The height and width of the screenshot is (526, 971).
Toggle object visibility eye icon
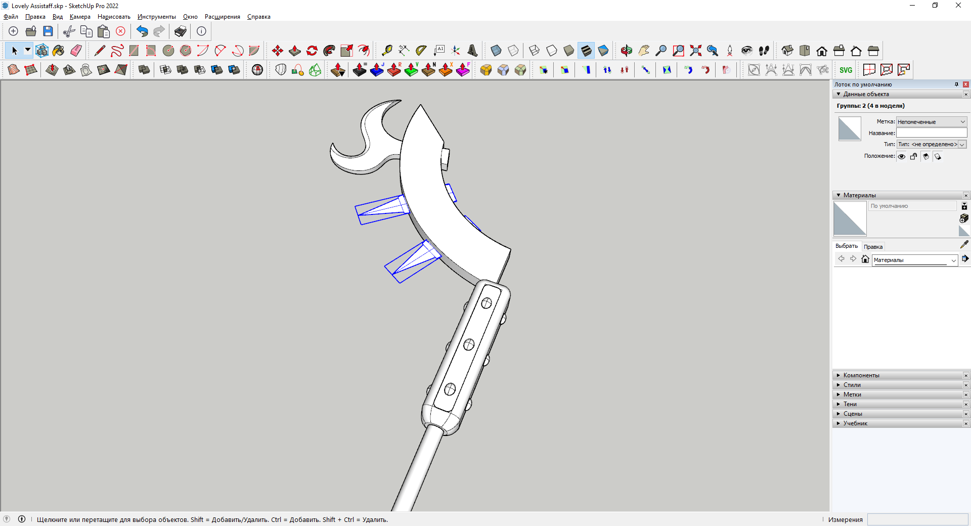pos(901,156)
